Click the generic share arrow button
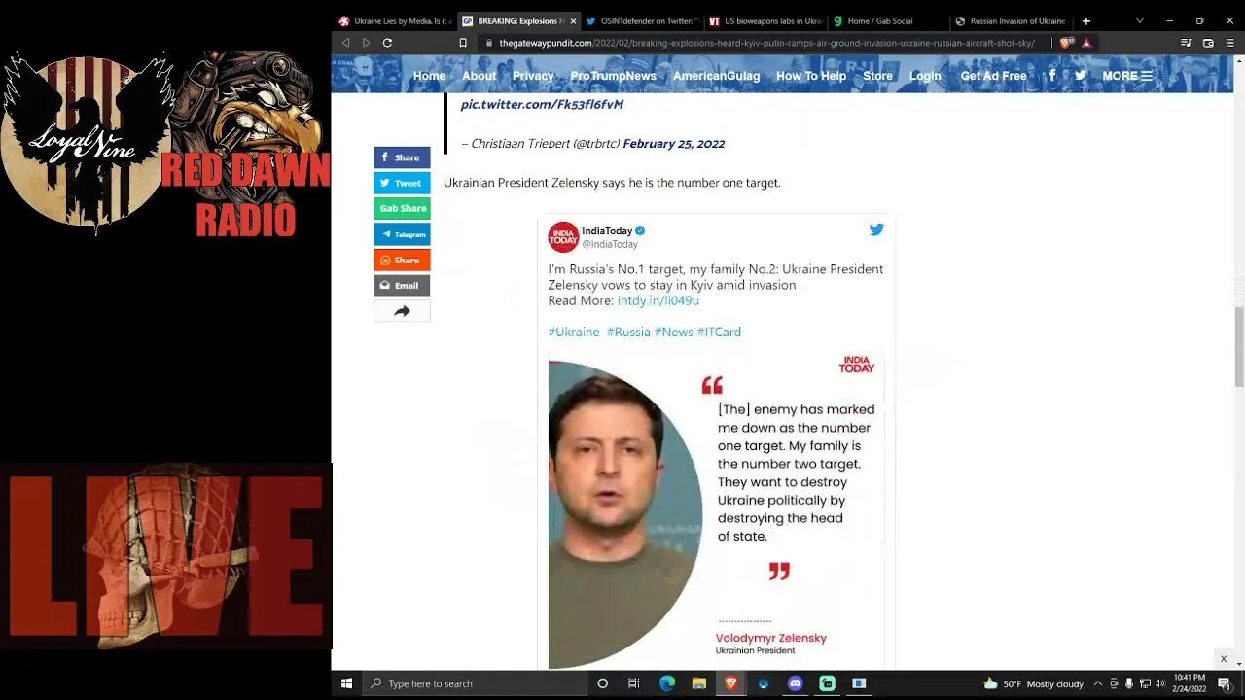Image resolution: width=1245 pixels, height=700 pixels. pyautogui.click(x=402, y=311)
